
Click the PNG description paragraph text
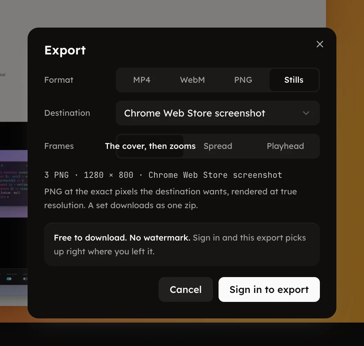click(170, 199)
